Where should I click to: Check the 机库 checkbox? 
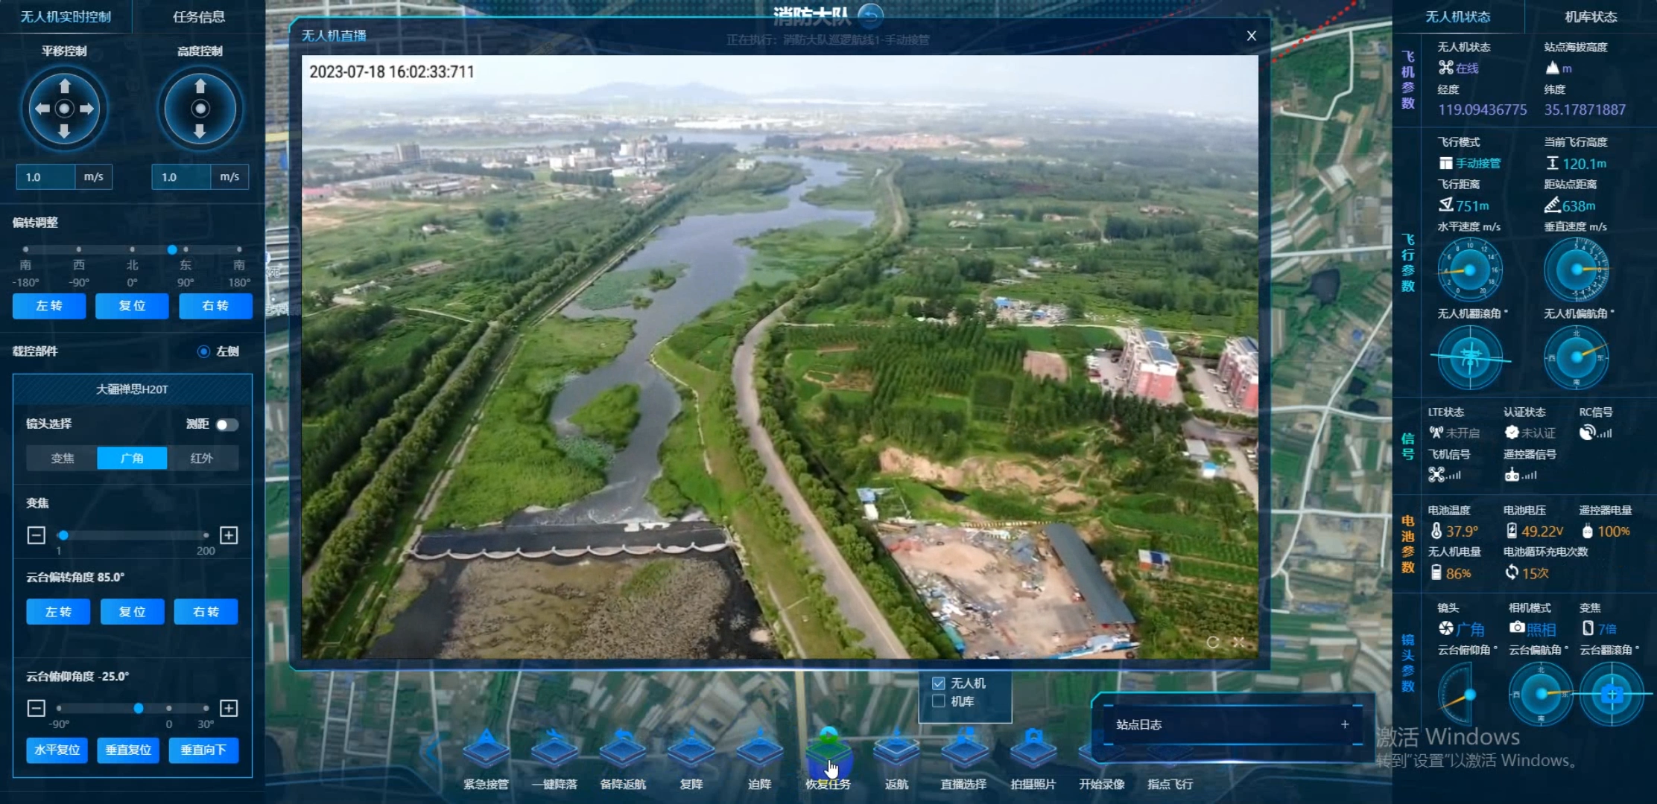coord(939,701)
